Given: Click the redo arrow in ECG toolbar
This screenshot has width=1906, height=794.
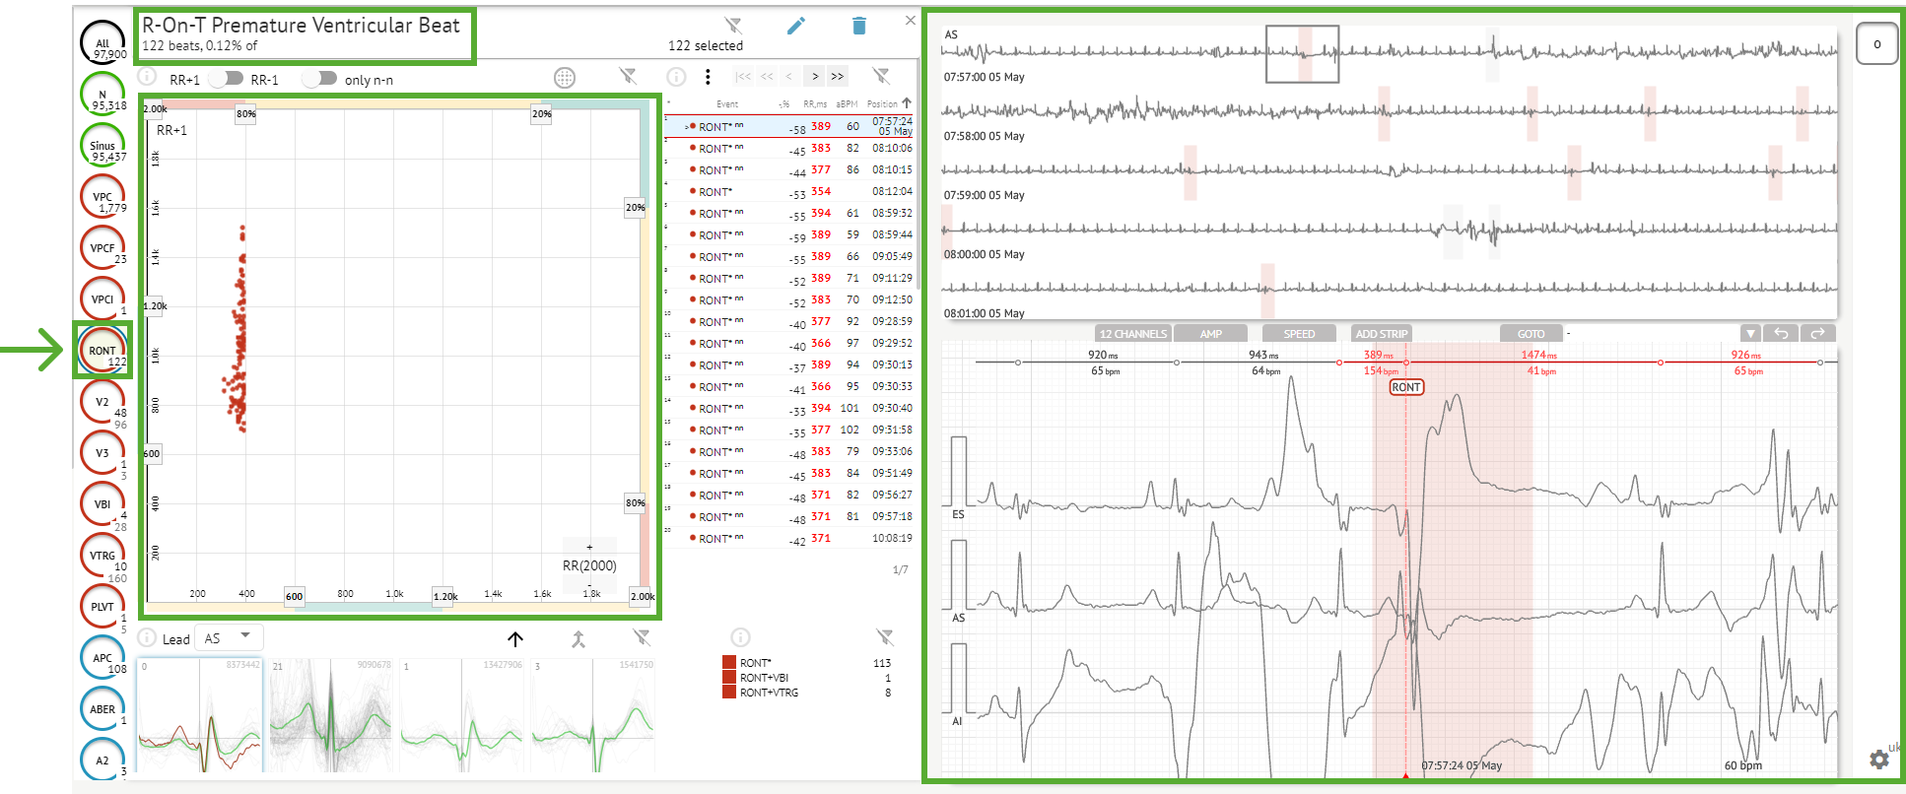Looking at the screenshot, I should 1817,334.
